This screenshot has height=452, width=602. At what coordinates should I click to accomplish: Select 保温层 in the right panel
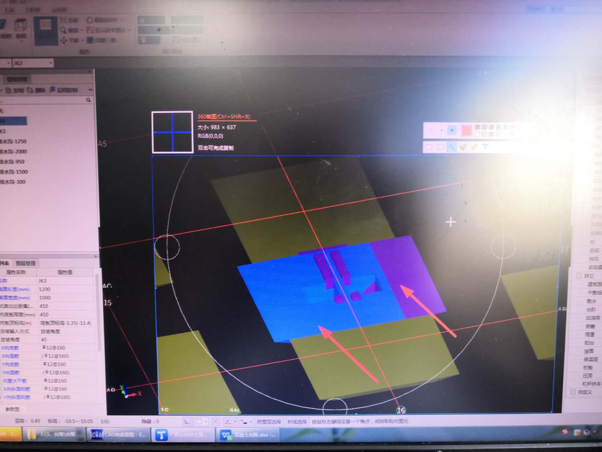tap(590, 359)
